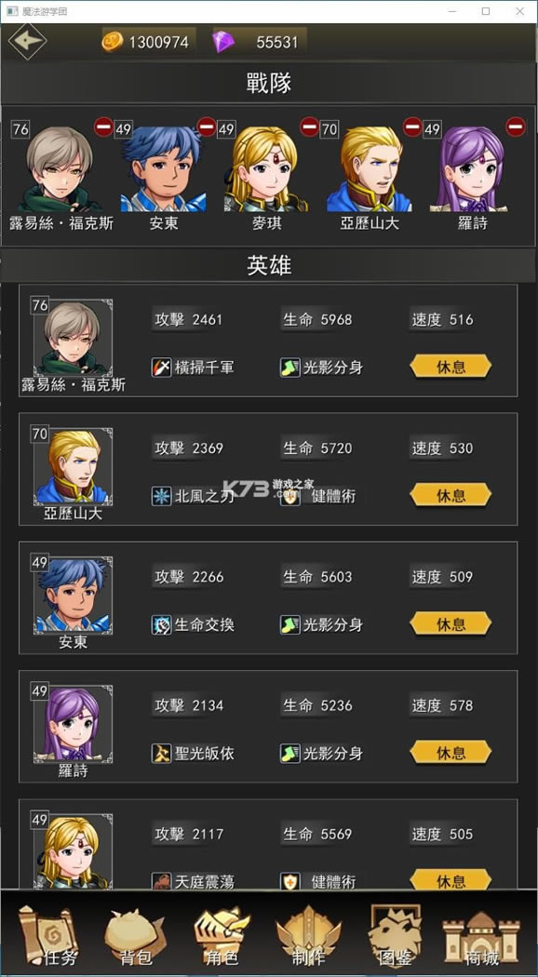538x977 pixels.
Task: Select 橫掃千軍 skill icon of 露易絲
Action: pos(161,367)
